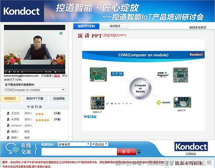Expand the 所有专家 expert selector dropdown
215x168 pixels.
[73, 144]
